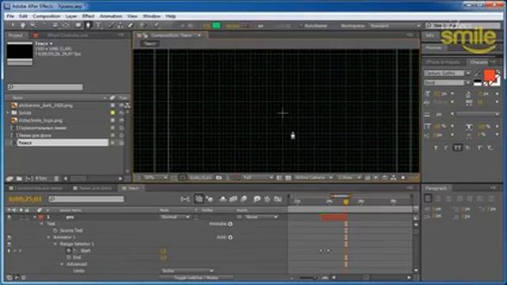This screenshot has width=507, height=285.
Task: Hide the text layer with eye icon
Action: click(x=9, y=218)
